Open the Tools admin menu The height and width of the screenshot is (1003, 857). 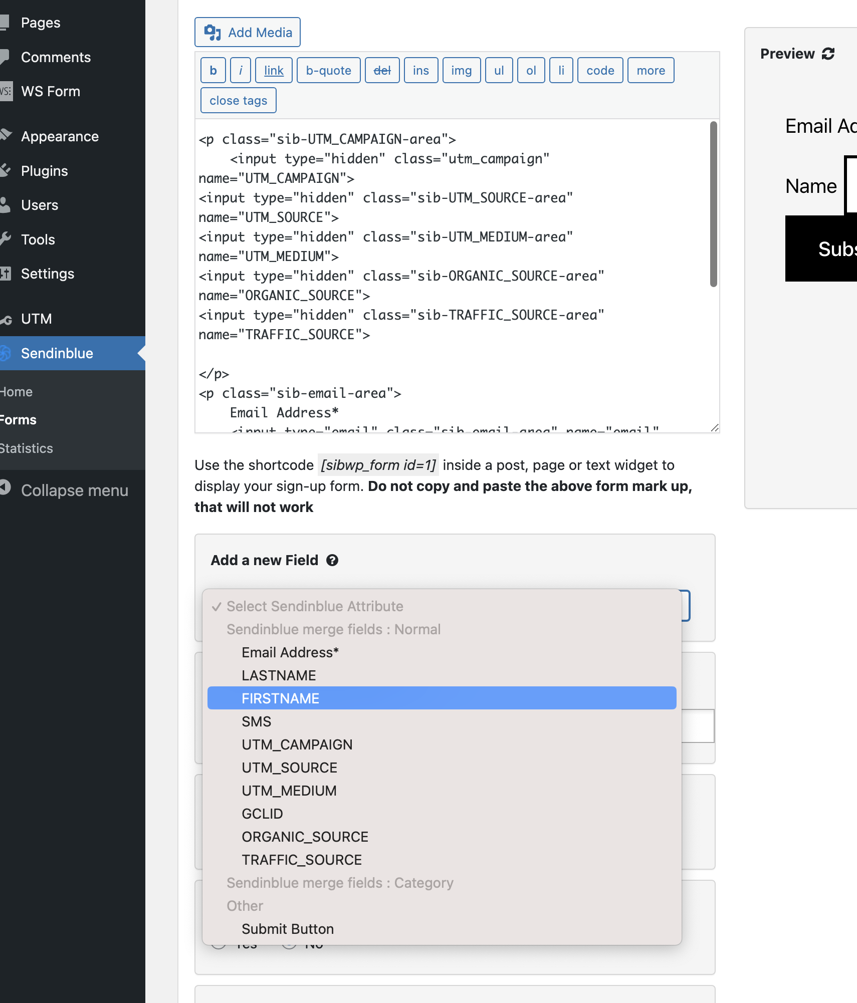click(38, 239)
